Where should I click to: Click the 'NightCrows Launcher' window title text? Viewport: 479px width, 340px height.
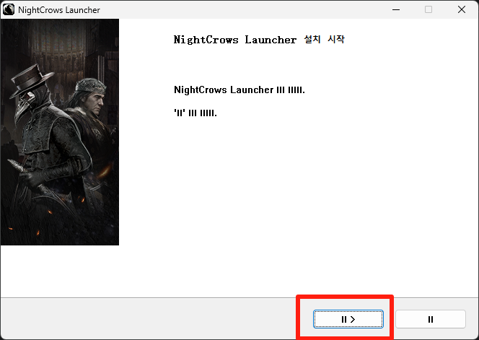(59, 10)
